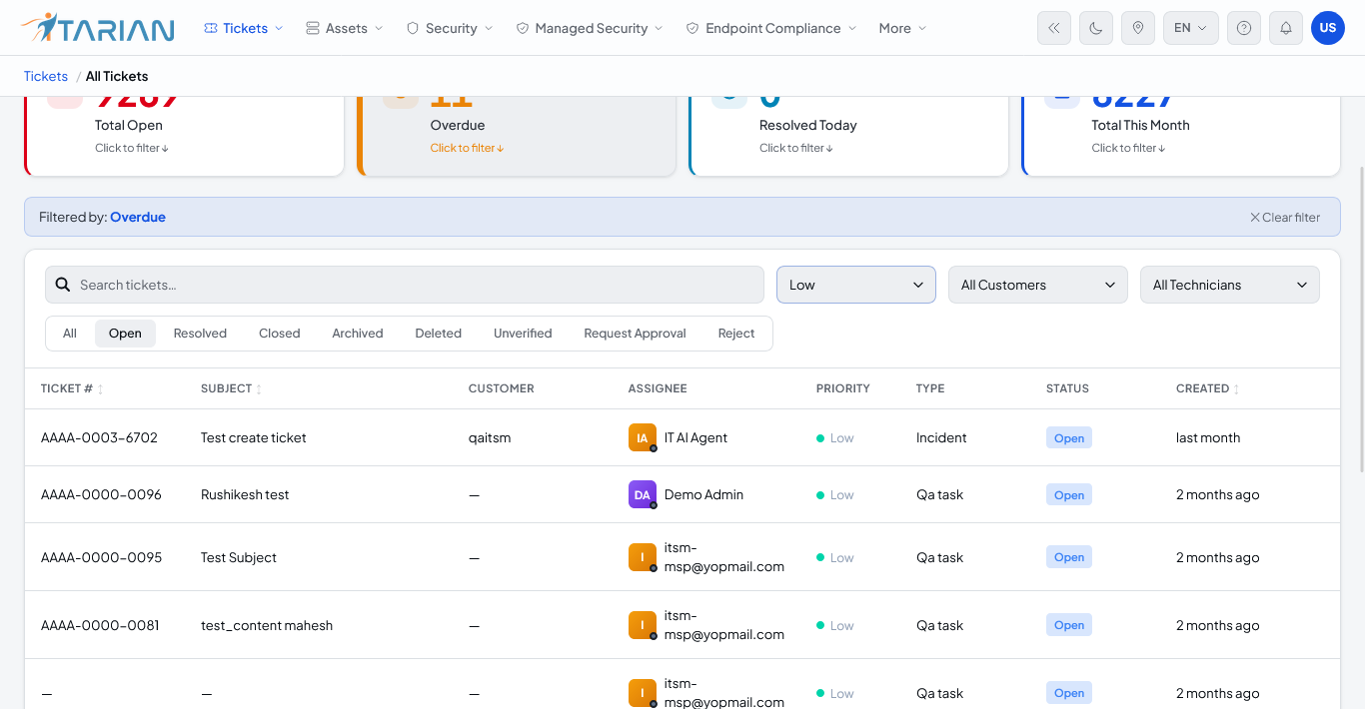Open the All Customers dropdown
Screen dimensions: 1365x709
[1038, 285]
